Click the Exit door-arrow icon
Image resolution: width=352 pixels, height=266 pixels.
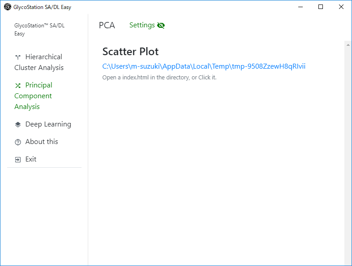18,160
